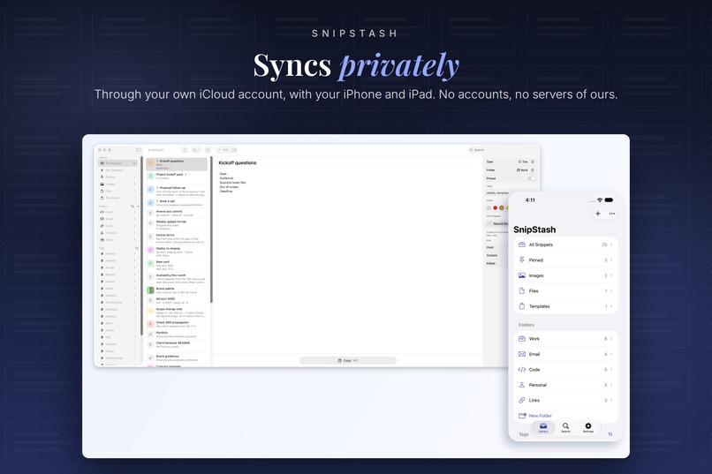This screenshot has width=712, height=474.
Task: Click the orange Kickoff questions snippet icon
Action: coord(151,163)
